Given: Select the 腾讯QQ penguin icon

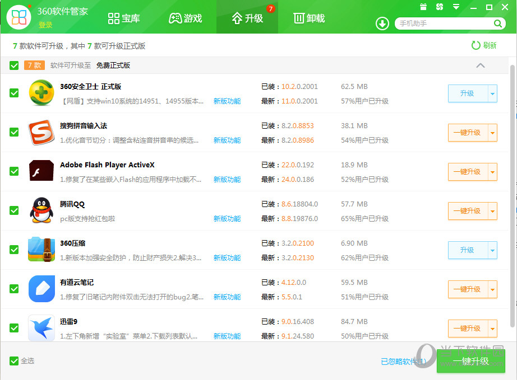Looking at the screenshot, I should click(x=41, y=210).
